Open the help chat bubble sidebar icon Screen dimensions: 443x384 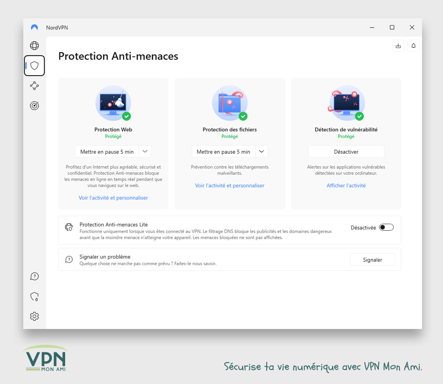pyautogui.click(x=34, y=276)
